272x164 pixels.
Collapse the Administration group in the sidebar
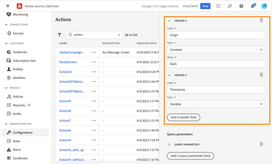click(6, 124)
